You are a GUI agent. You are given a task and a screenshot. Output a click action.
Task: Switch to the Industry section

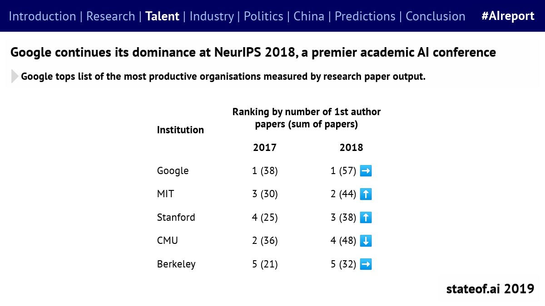coord(212,16)
